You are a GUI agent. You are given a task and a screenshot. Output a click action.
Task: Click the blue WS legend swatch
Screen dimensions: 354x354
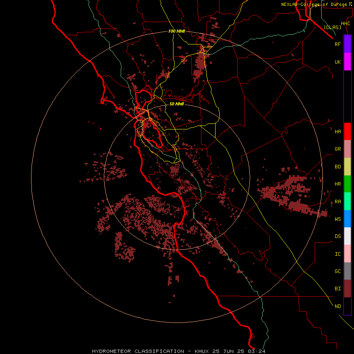point(347,219)
